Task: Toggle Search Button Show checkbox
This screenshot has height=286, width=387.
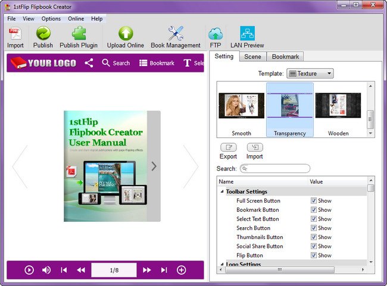Action: point(313,228)
